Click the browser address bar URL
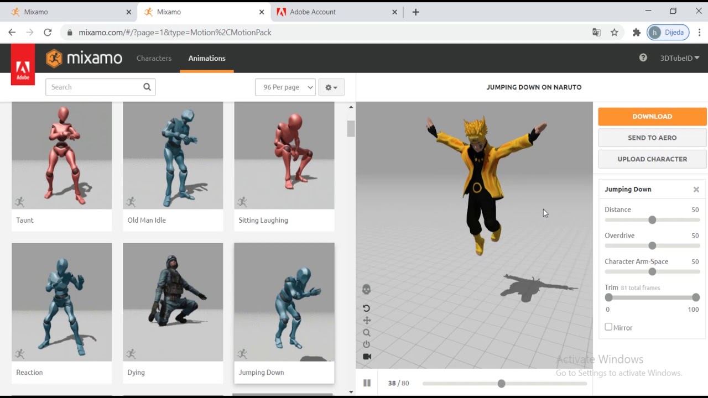Viewport: 708px width, 398px height. click(175, 33)
